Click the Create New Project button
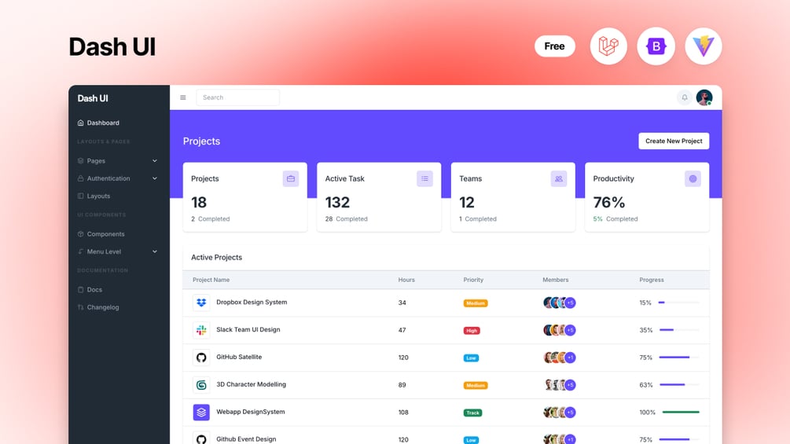Image resolution: width=790 pixels, height=444 pixels. coord(674,141)
